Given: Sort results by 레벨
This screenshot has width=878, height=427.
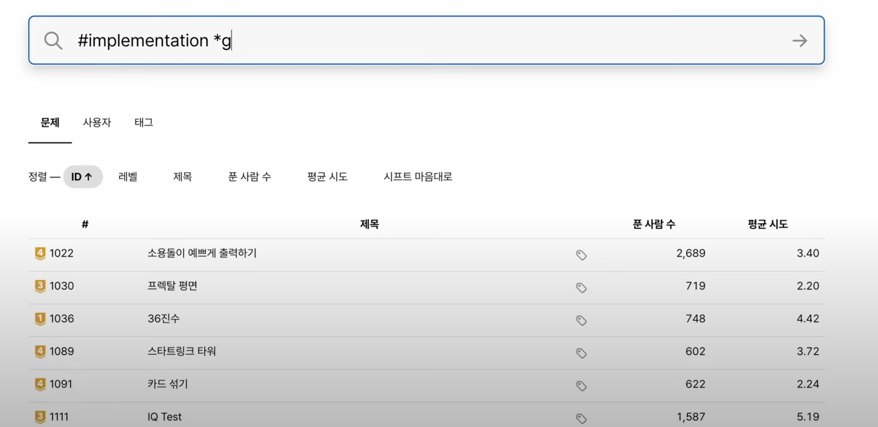Looking at the screenshot, I should tap(128, 177).
